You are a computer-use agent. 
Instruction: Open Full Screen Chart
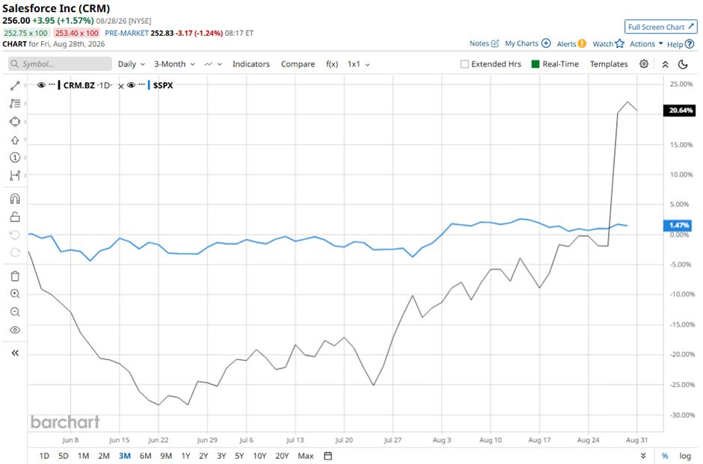(x=661, y=27)
